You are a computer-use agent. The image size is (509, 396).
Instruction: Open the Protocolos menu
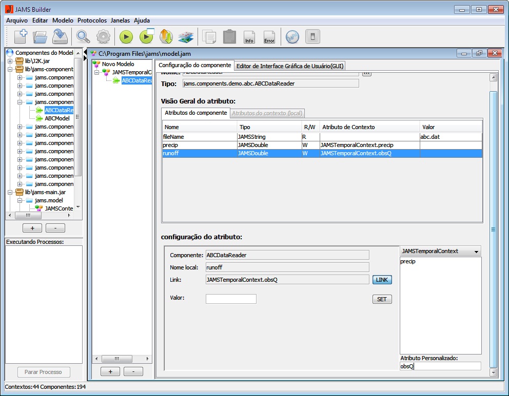click(92, 20)
